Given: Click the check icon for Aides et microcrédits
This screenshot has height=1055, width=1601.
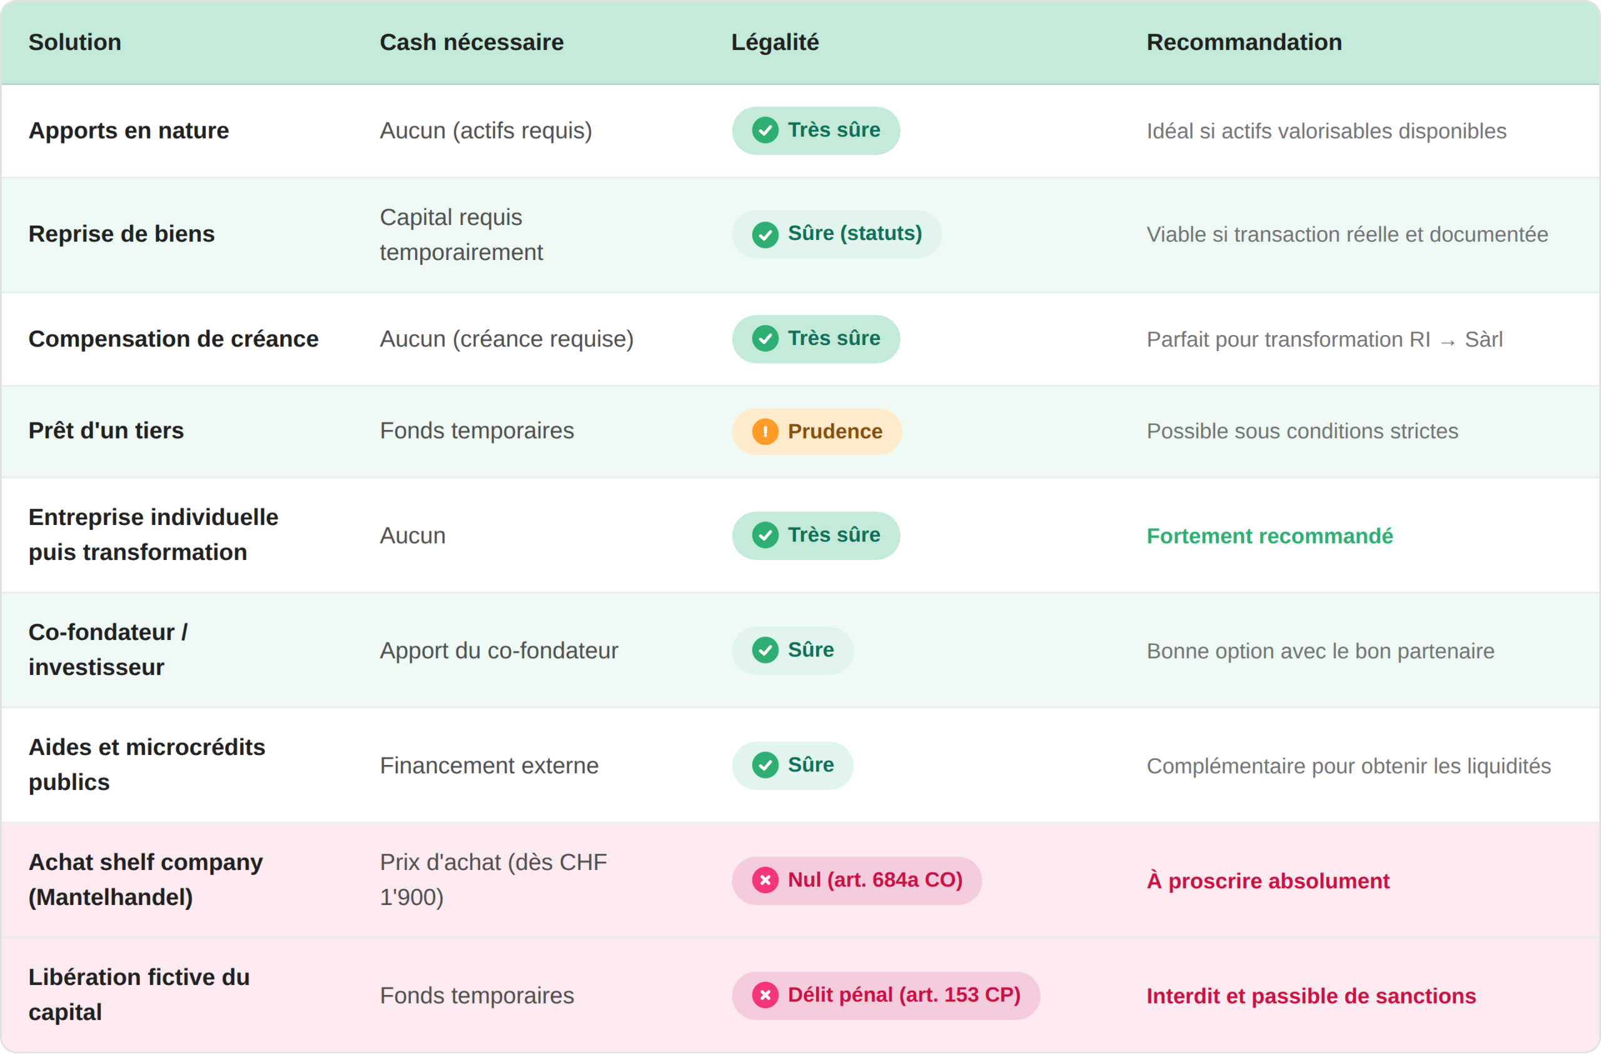Looking at the screenshot, I should click(765, 765).
